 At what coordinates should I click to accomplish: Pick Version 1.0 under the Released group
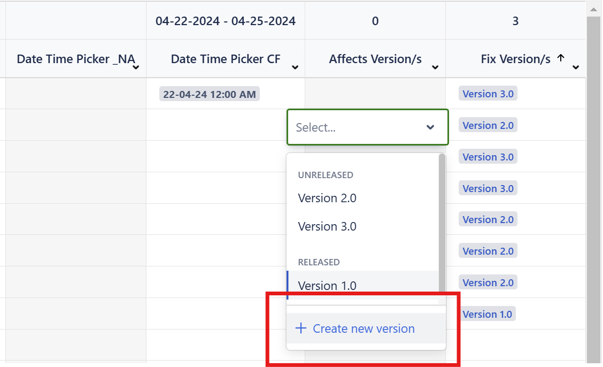[x=327, y=286]
